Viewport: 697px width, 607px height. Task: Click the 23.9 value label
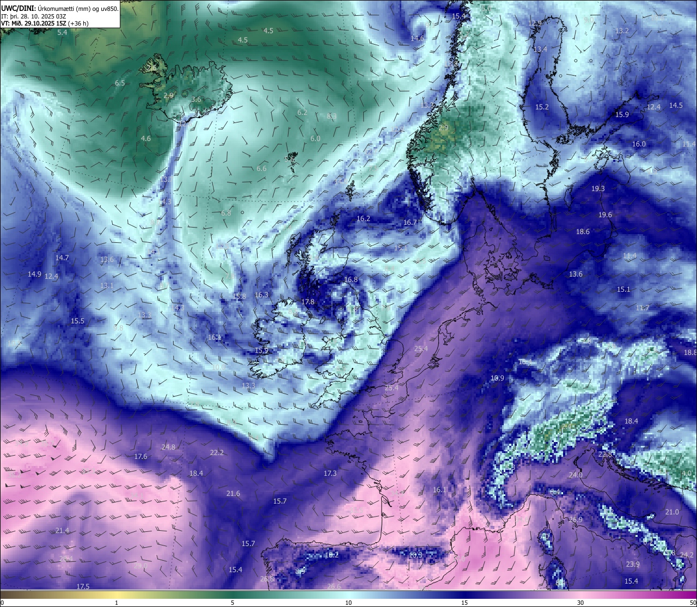(x=633, y=564)
